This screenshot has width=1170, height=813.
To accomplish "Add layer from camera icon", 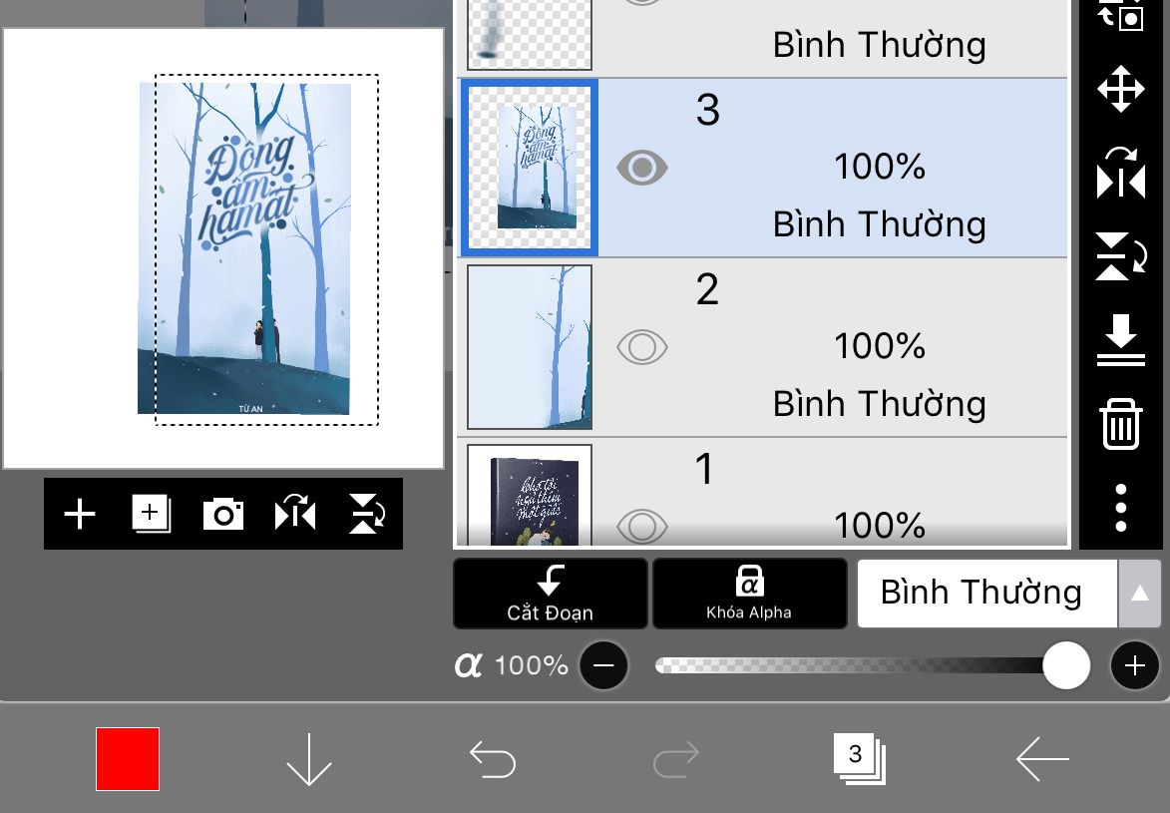I will 223,515.
